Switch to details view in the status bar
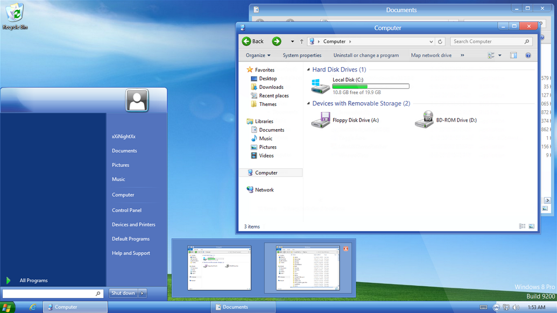 (522, 226)
